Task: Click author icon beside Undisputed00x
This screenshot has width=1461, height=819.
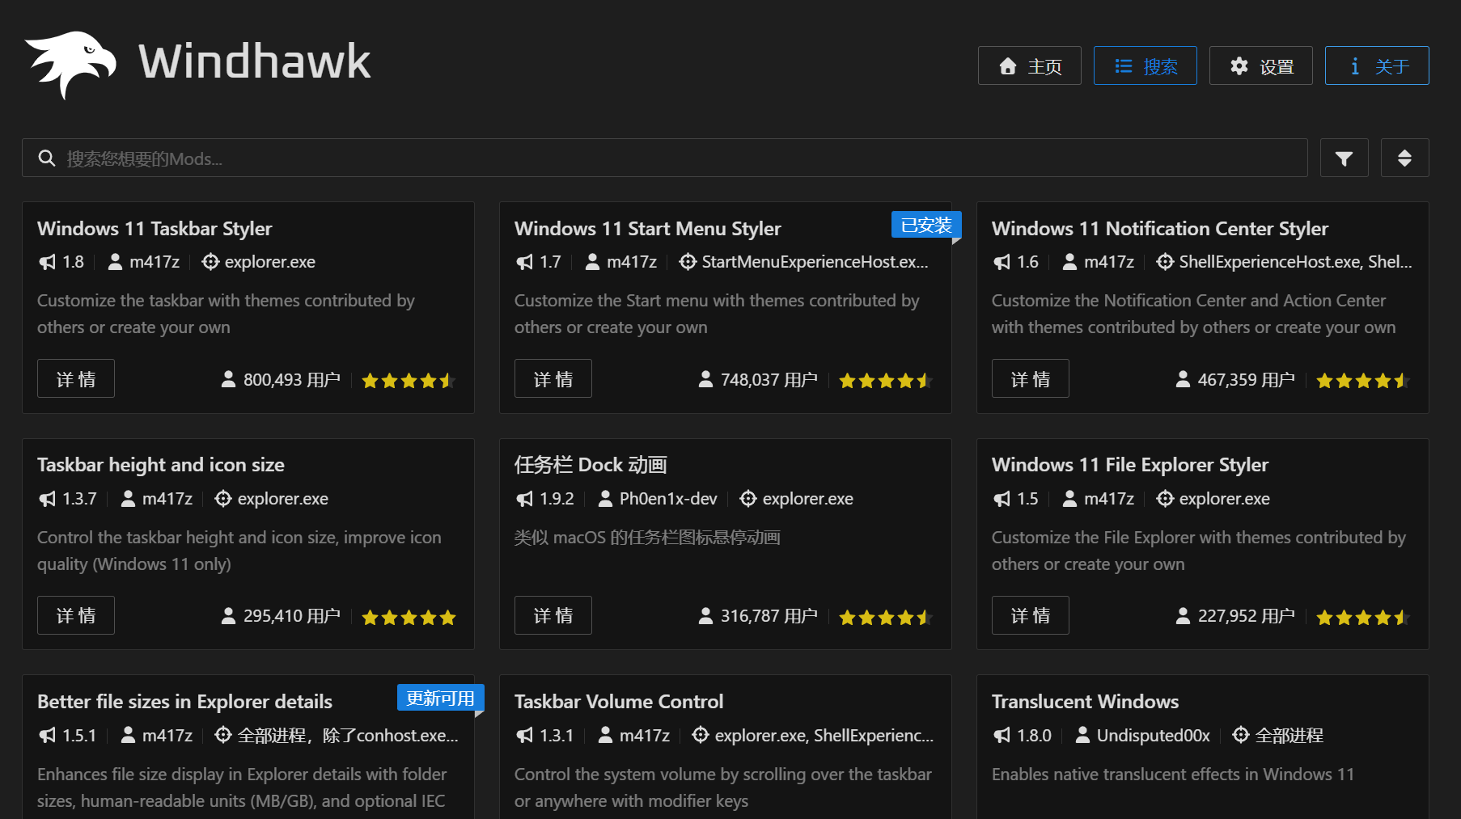Action: tap(1082, 735)
